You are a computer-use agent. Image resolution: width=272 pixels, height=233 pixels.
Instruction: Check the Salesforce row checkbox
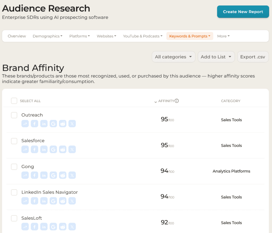(x=14, y=141)
